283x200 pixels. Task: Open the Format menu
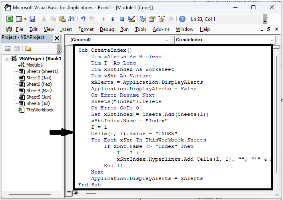86,29
